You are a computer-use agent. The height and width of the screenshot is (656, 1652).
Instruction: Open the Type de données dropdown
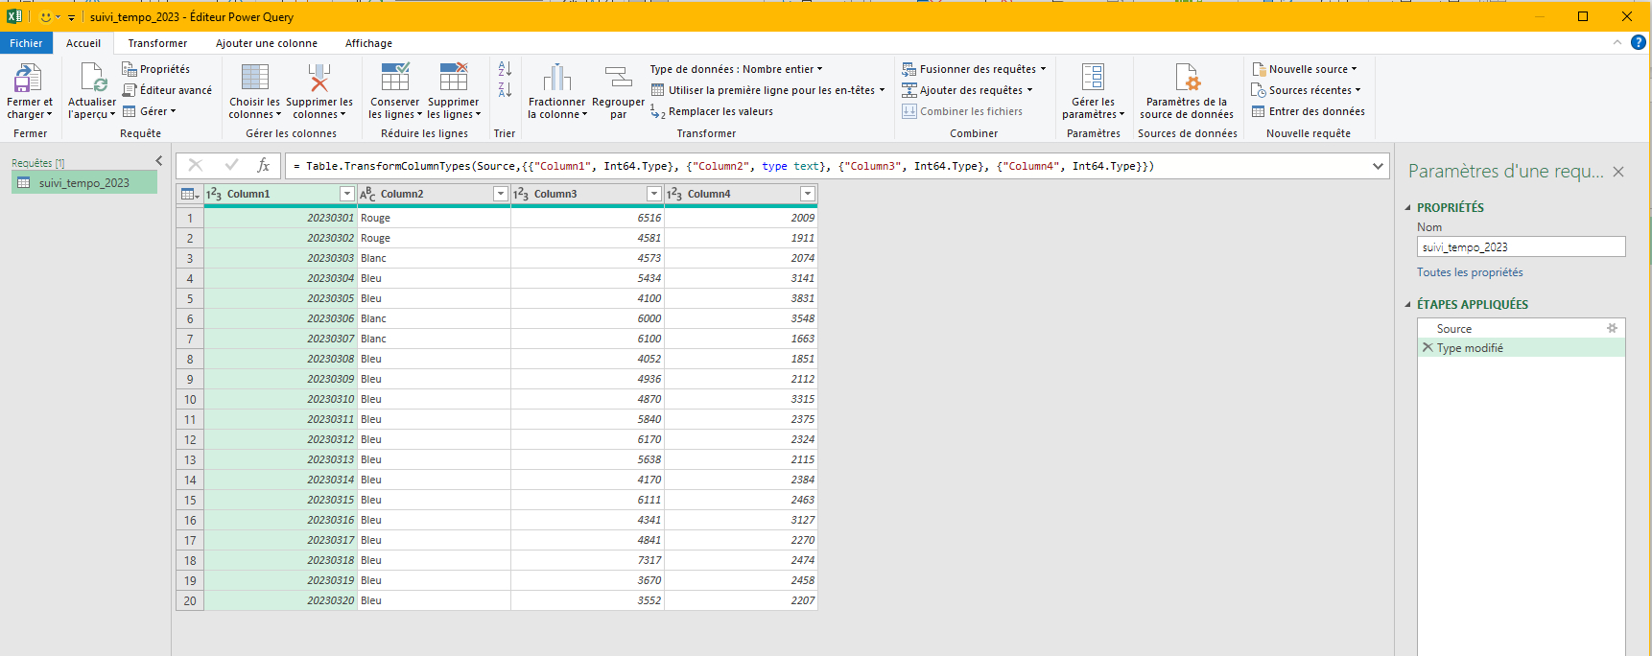[x=736, y=69]
